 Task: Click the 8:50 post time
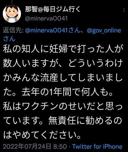(x=60, y=147)
